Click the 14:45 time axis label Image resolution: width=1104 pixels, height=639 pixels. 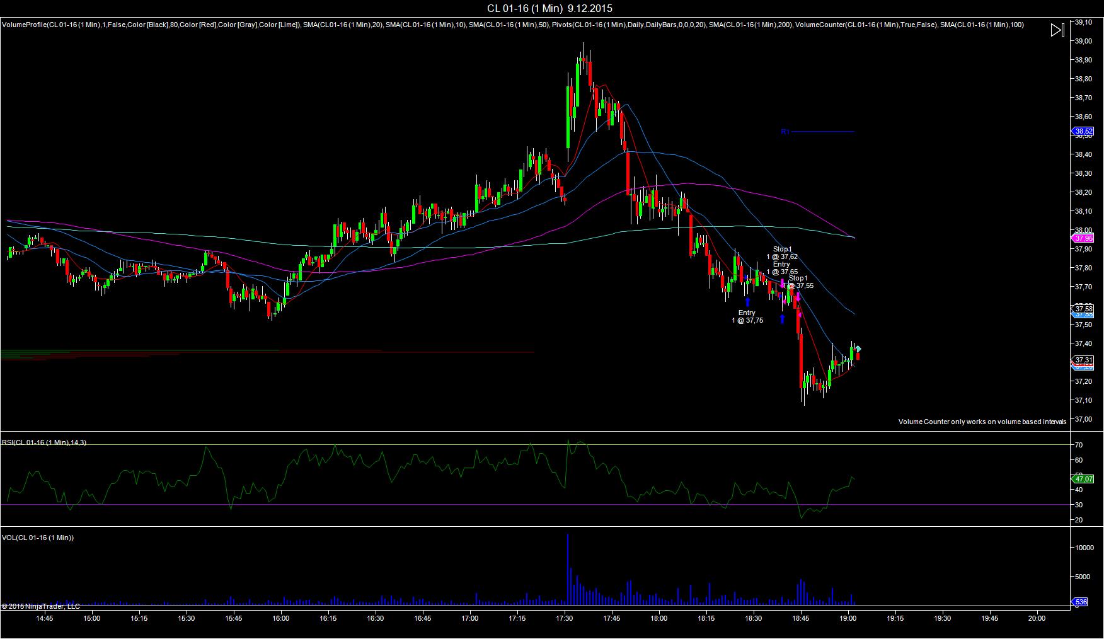(45, 618)
